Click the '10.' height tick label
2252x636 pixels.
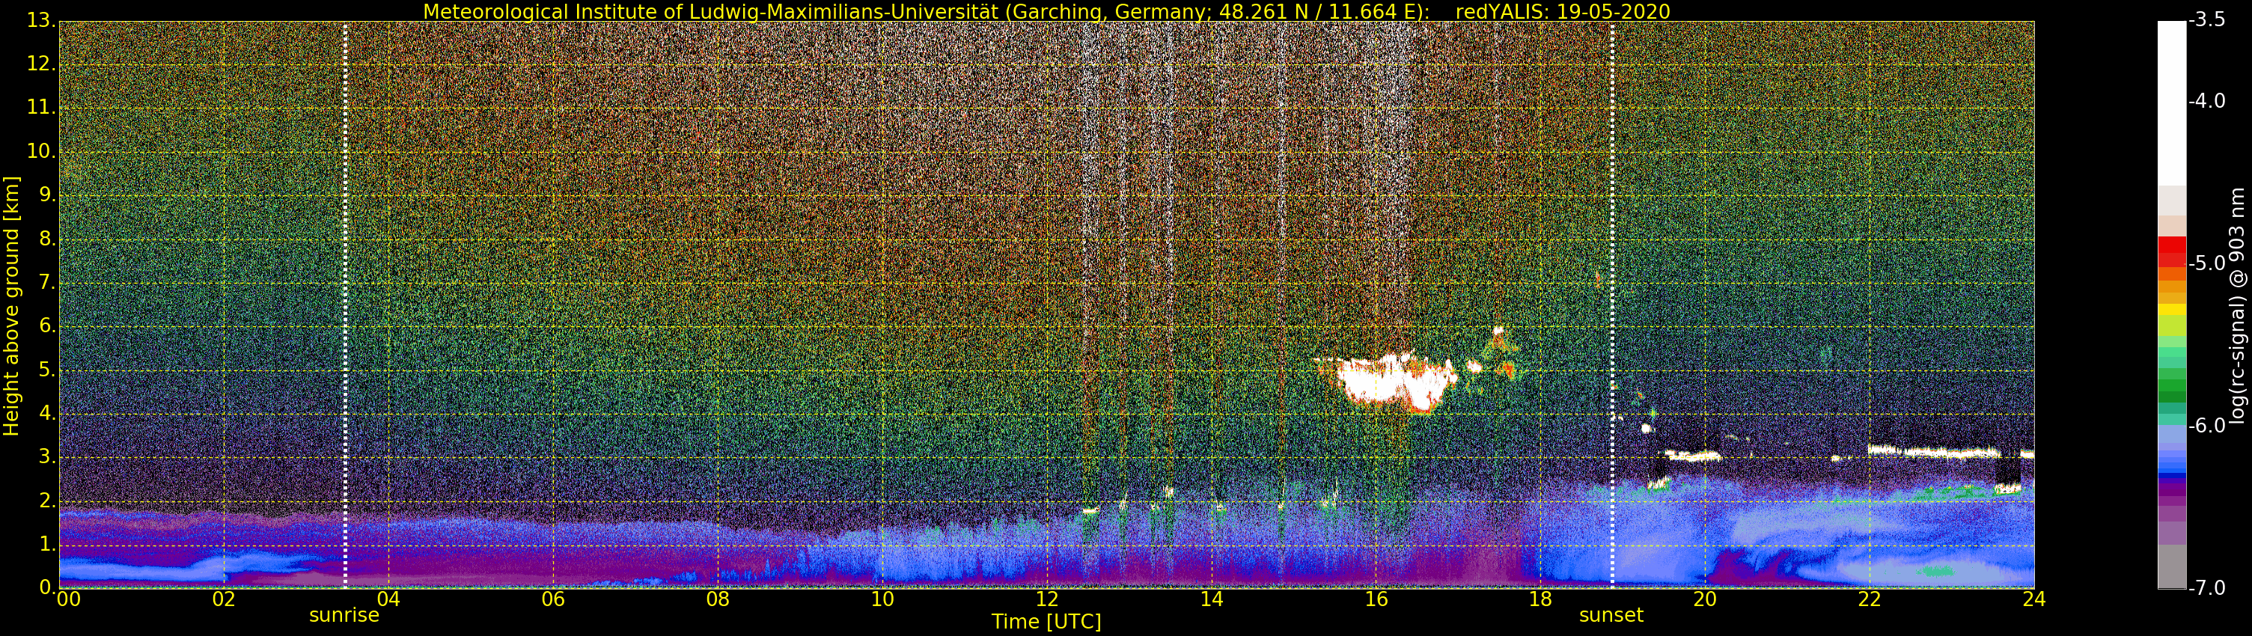[x=42, y=151]
